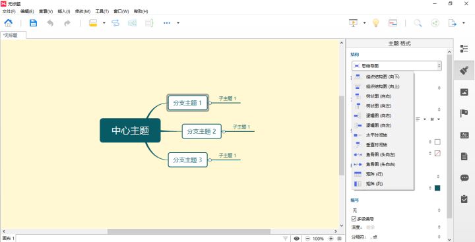Choose 树状图 (向右) from the structure list

pos(383,96)
